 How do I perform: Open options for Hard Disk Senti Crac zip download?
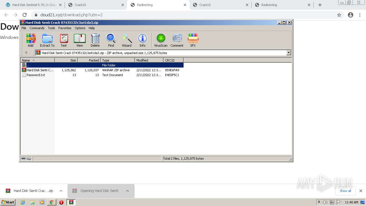coord(61,191)
